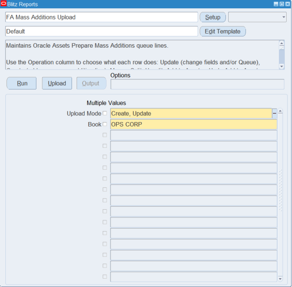Click the Multiple Values column heading
The width and height of the screenshot is (292, 287).
tap(106, 103)
